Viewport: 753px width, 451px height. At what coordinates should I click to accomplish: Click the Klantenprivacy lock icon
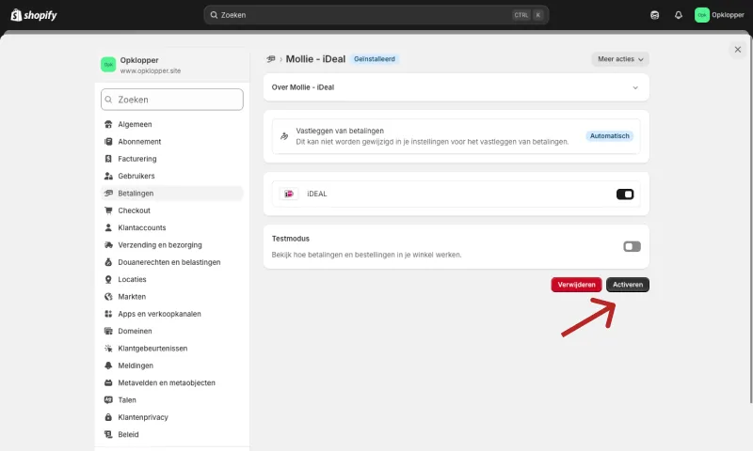point(108,417)
